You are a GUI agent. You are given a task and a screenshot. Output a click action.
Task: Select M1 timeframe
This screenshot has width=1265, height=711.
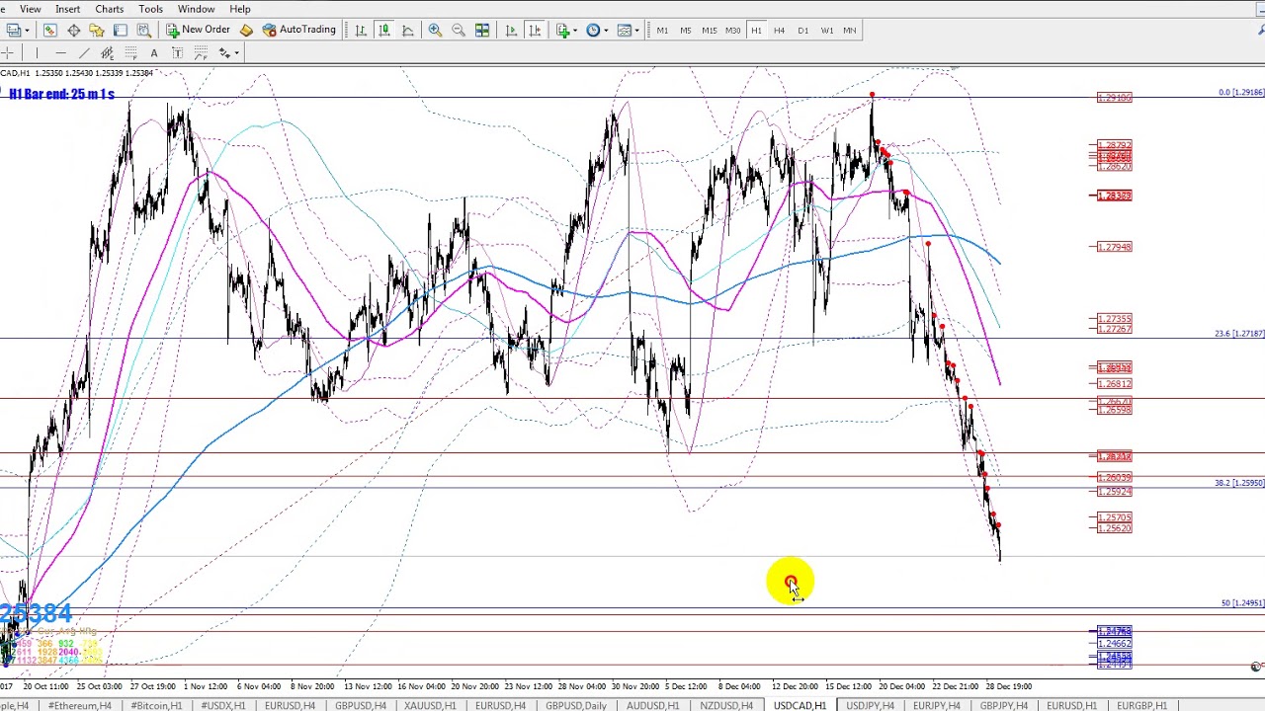662,31
